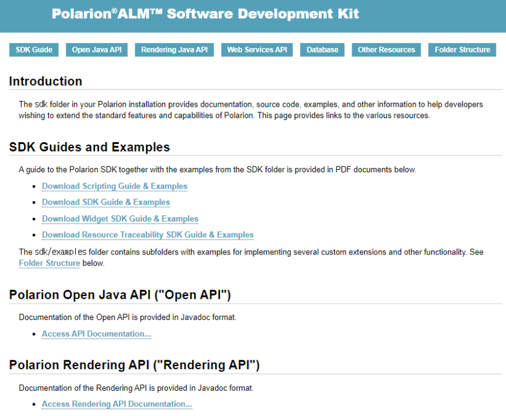Download Resource Traceability SDK Guide & Examples
This screenshot has width=506, height=416.
148,235
